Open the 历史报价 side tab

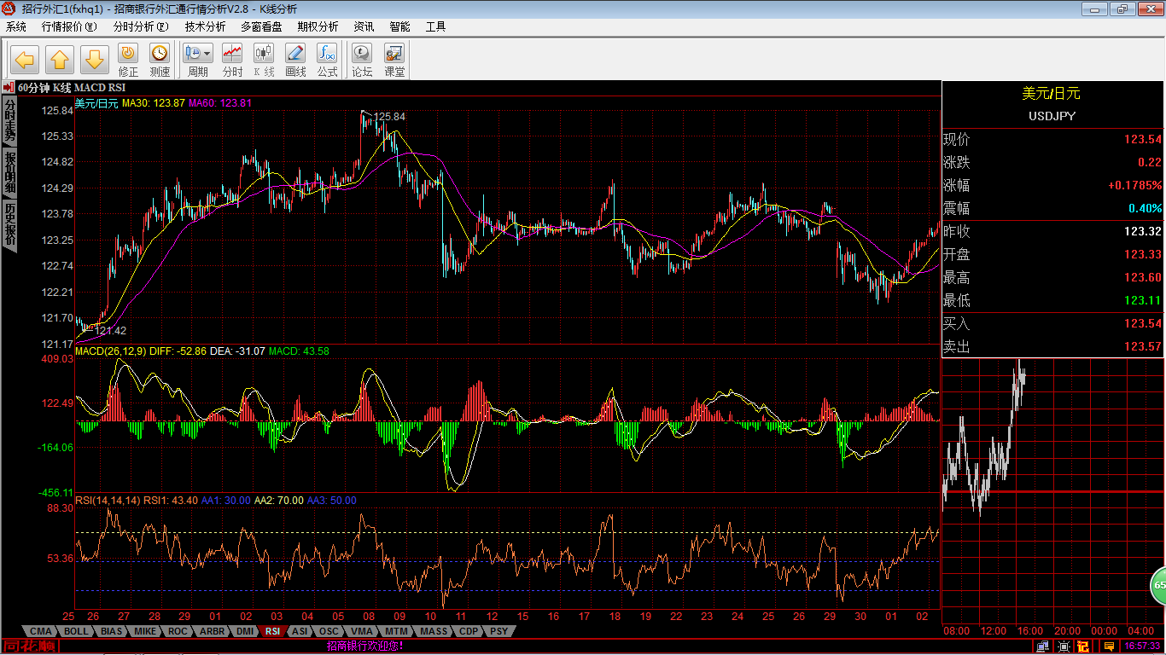[9, 224]
